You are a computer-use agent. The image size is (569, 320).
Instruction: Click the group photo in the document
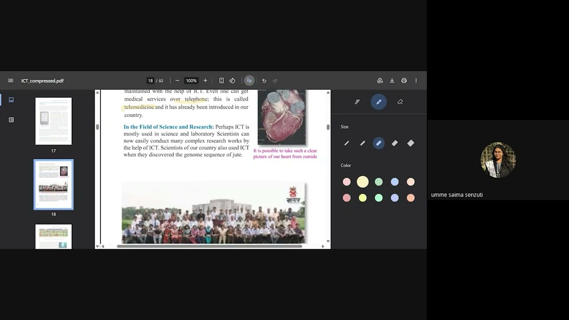(x=213, y=212)
